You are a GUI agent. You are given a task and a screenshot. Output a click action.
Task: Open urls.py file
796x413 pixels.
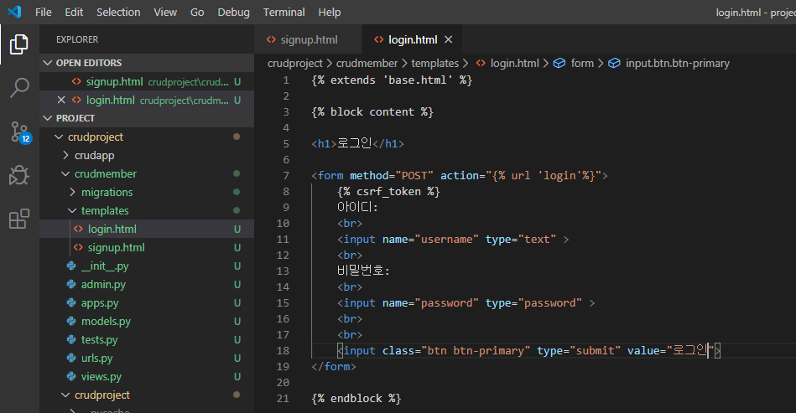(147, 358)
